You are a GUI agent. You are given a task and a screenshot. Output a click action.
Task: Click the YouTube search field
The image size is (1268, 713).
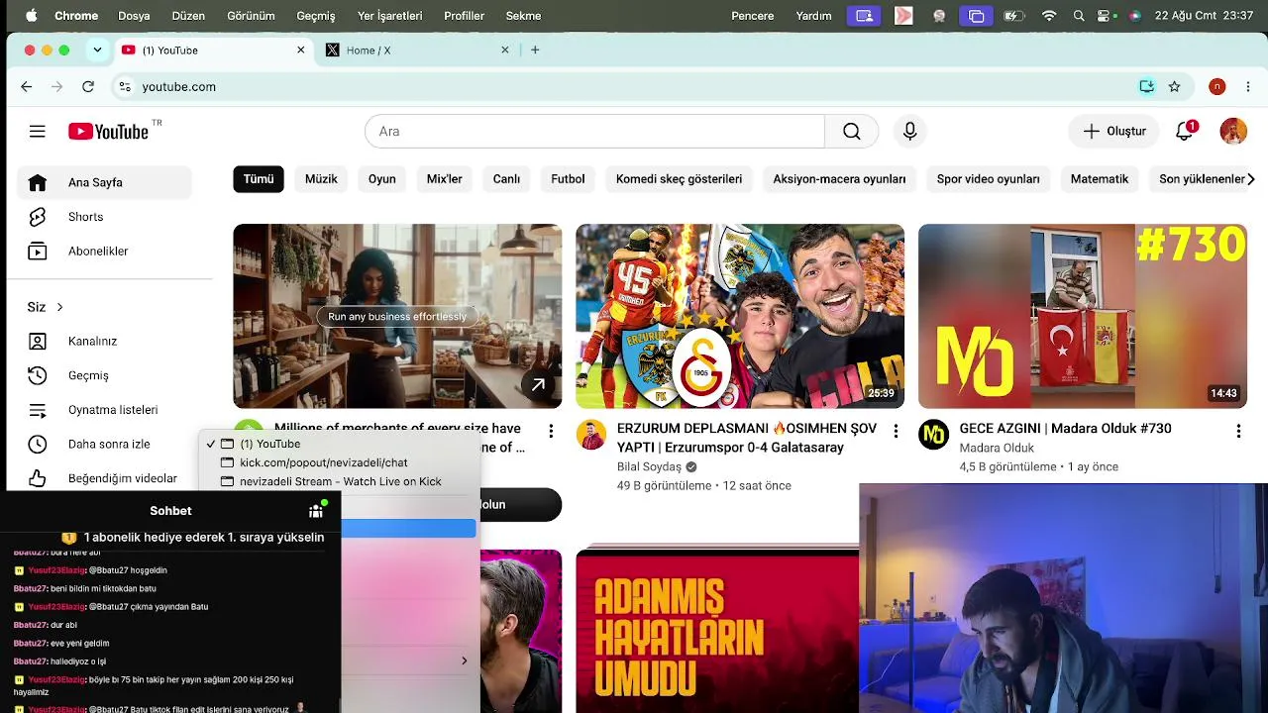594,132
